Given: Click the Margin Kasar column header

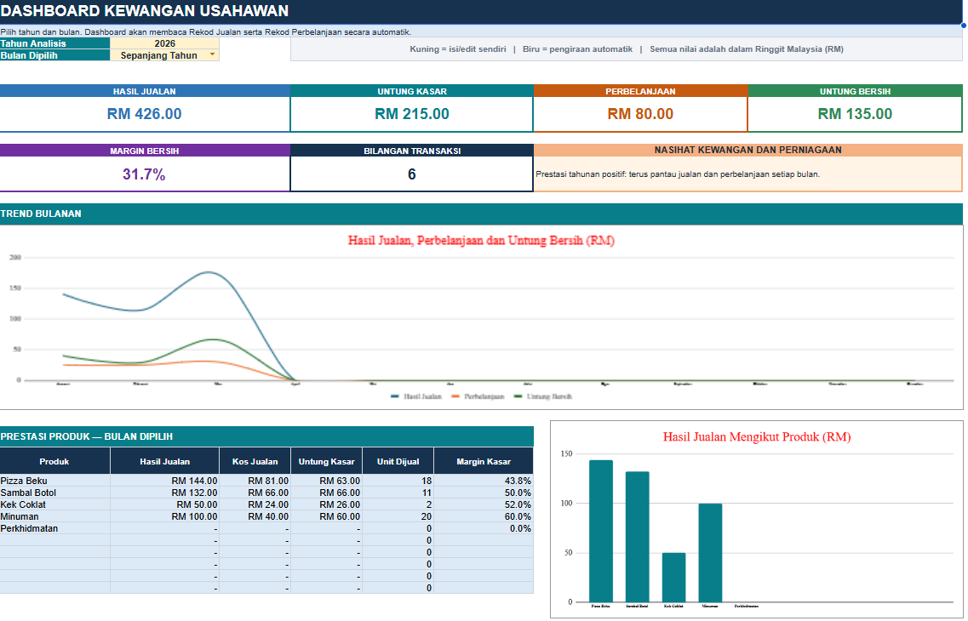Looking at the screenshot, I should click(484, 461).
